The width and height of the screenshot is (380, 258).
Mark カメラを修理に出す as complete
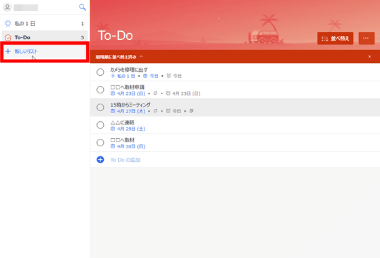pyautogui.click(x=100, y=72)
